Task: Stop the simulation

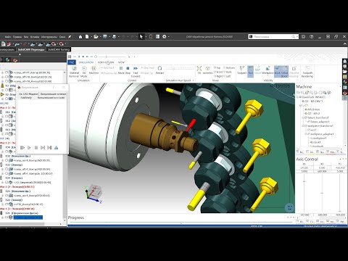Action: coord(128,70)
